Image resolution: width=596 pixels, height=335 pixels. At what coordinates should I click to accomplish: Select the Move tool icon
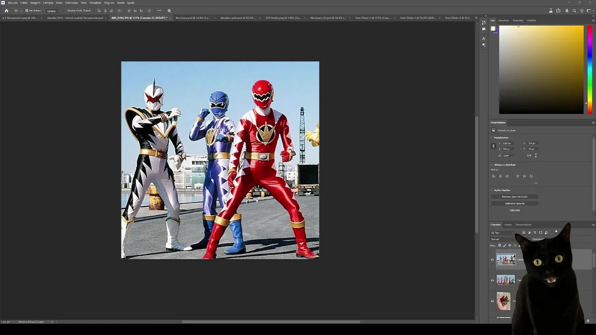(x=16, y=11)
